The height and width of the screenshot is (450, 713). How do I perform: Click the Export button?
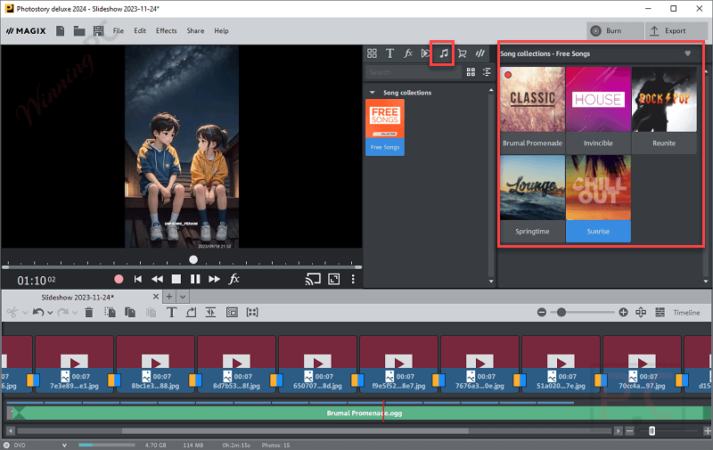point(676,31)
